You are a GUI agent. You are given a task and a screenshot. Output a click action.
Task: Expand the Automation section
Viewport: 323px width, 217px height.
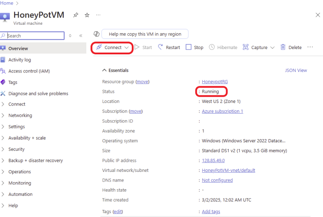[20, 194]
